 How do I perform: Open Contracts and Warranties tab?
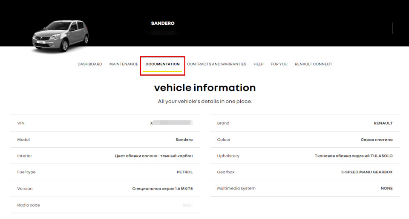click(216, 64)
